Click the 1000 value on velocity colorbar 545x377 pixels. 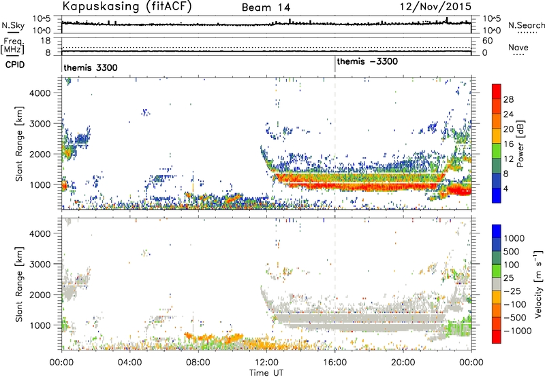[x=514, y=238]
